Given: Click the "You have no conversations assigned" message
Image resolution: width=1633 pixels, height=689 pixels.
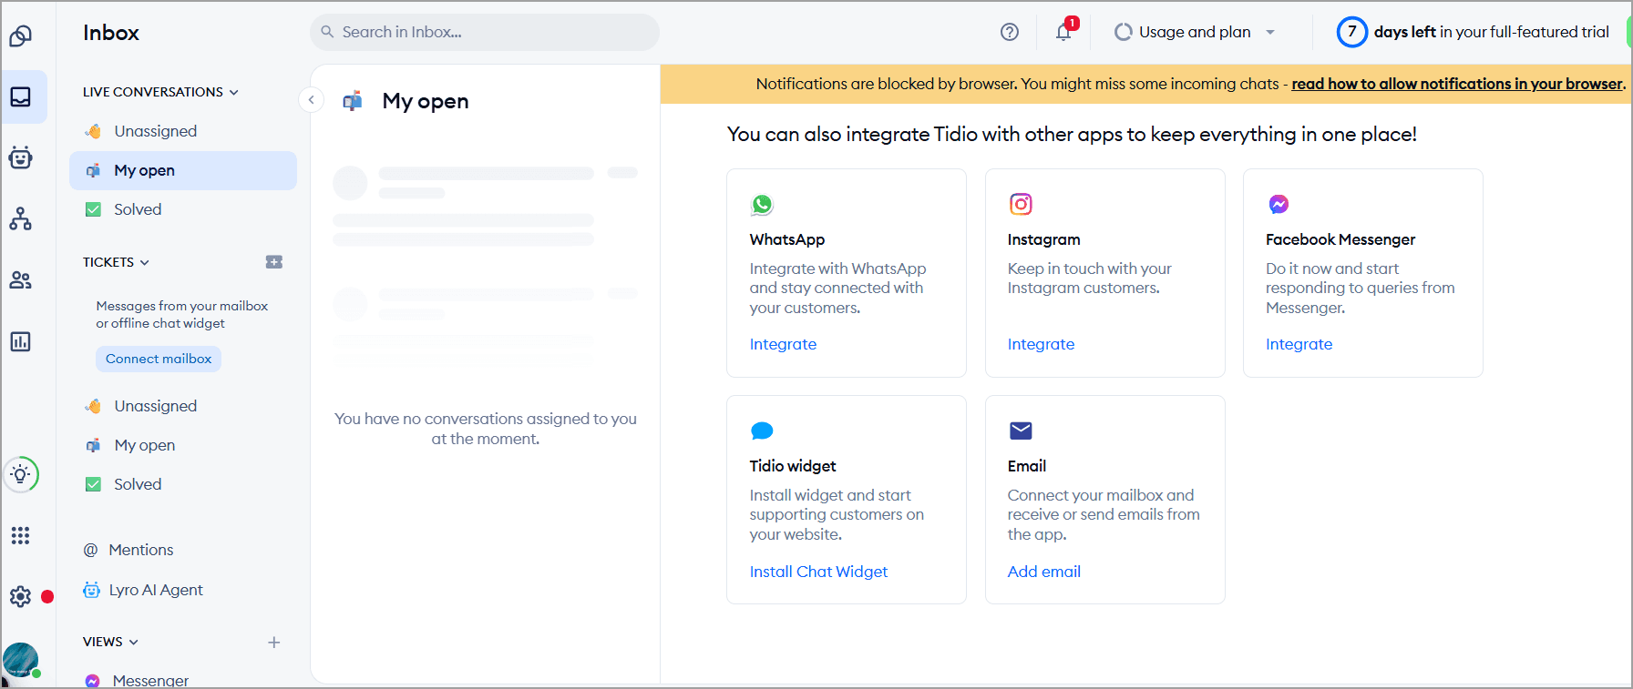Looking at the screenshot, I should click(486, 429).
